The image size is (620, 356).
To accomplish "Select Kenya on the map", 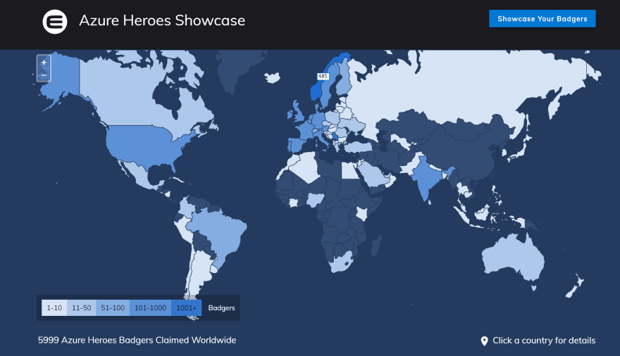I will point(362,213).
